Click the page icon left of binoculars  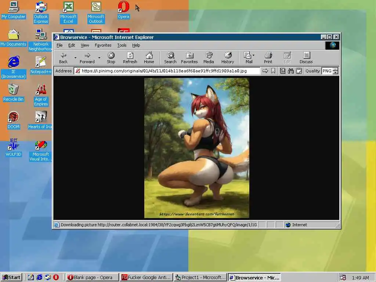(283, 71)
